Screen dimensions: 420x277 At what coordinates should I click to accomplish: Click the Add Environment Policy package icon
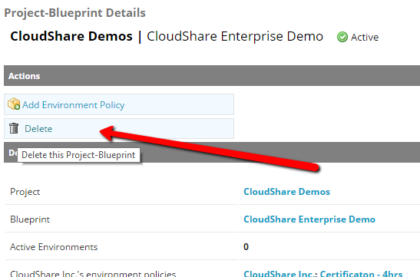click(14, 104)
